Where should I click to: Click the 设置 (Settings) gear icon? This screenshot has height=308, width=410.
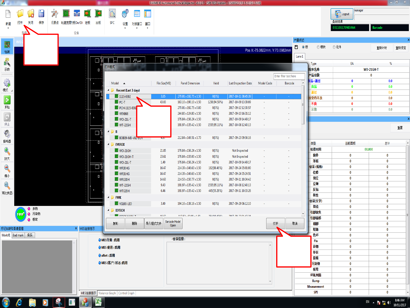[125, 14]
